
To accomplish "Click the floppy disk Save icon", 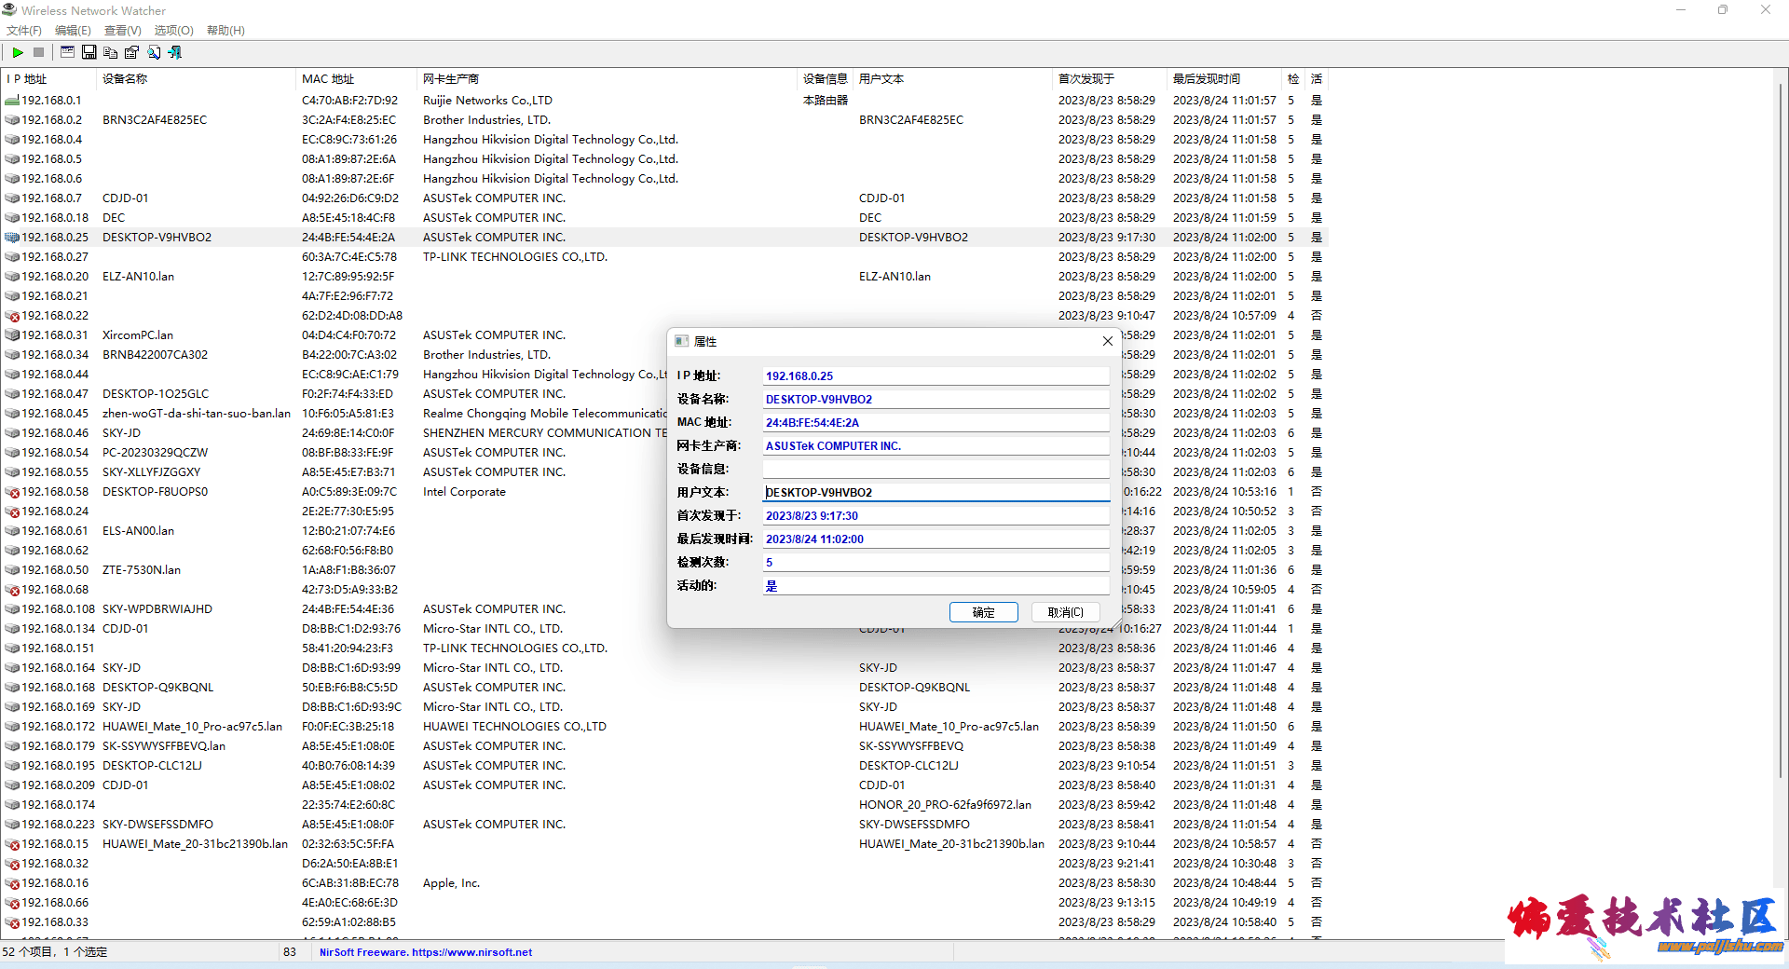I will click(89, 53).
